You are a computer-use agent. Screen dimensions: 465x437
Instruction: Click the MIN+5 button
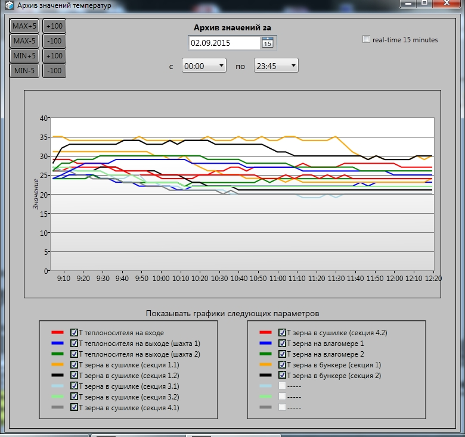tap(24, 56)
